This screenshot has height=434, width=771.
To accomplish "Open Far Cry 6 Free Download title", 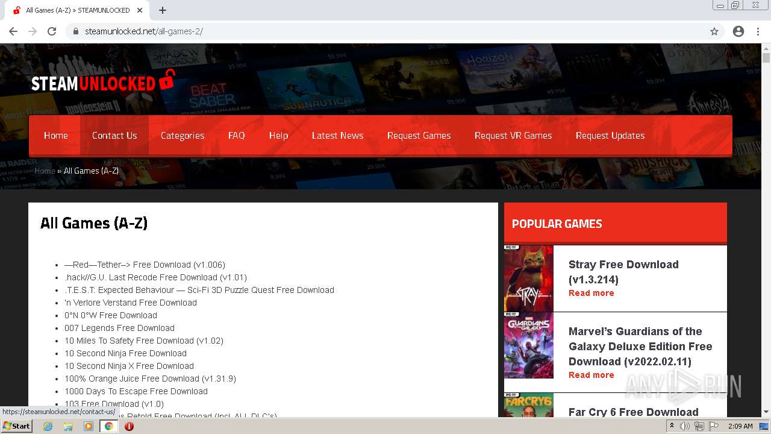I will tap(634, 412).
